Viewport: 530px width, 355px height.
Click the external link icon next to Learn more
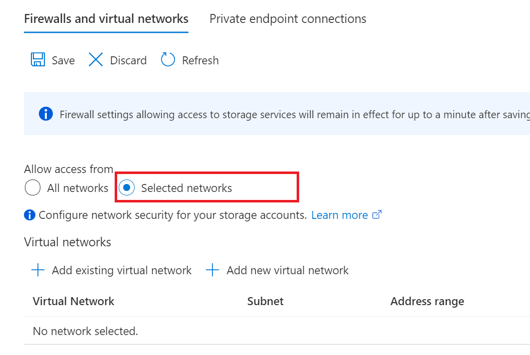pyautogui.click(x=377, y=214)
